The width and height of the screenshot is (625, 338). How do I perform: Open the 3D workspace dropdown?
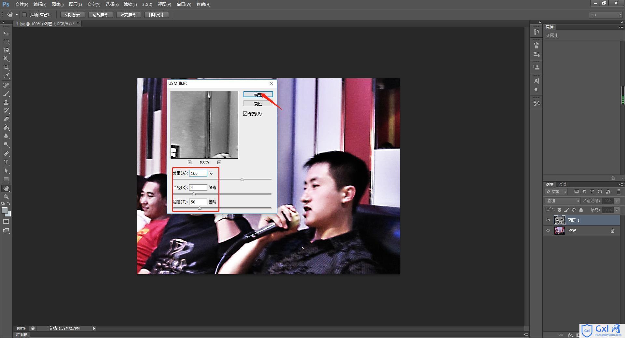click(x=605, y=15)
